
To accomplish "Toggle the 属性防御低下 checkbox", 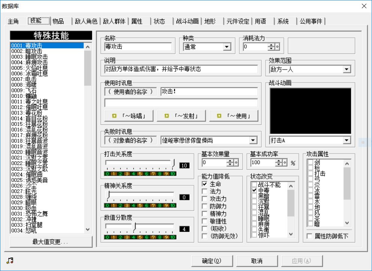I will (x=310, y=236).
